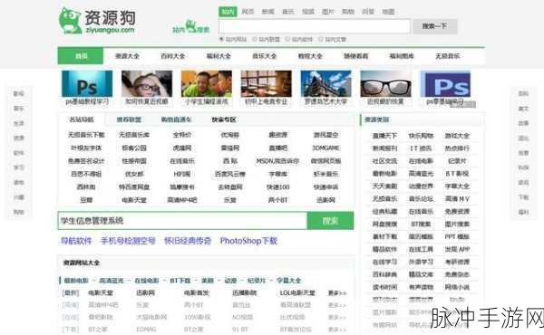Open the 福利大全 navigation item
This screenshot has height=335, width=544.
coord(219,56)
